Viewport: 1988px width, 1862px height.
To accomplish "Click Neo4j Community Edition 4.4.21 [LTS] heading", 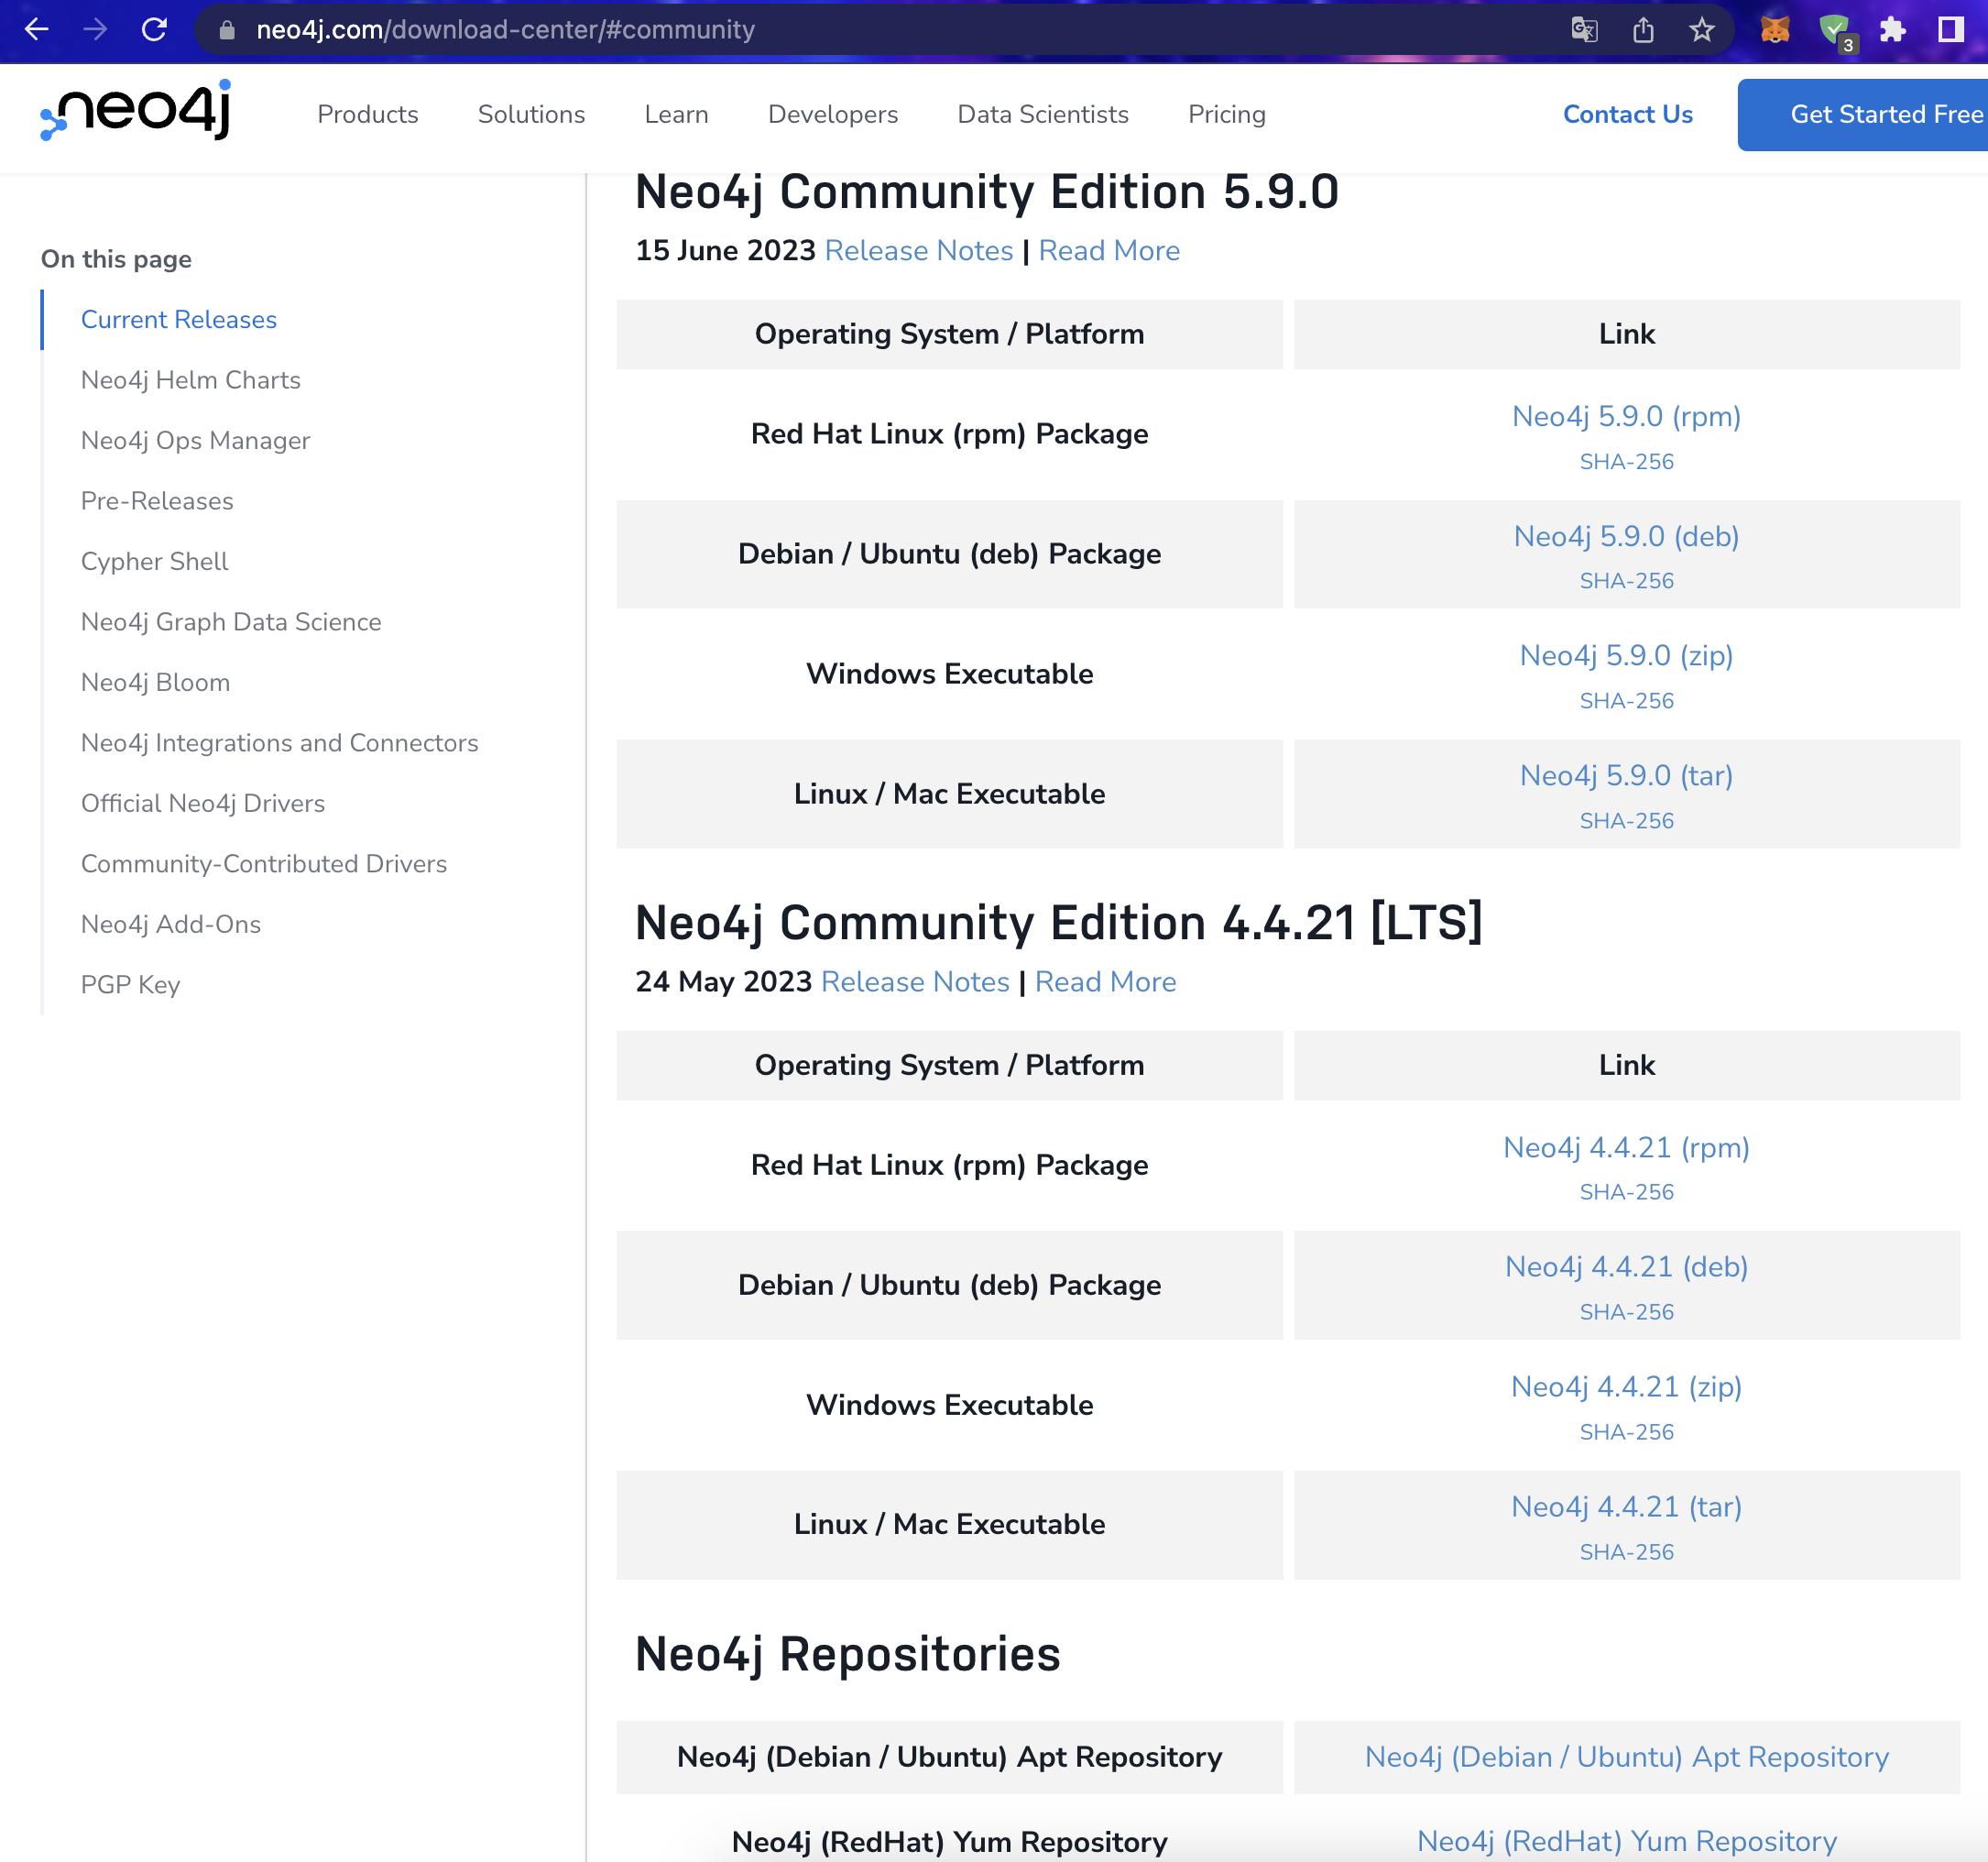I will [x=1058, y=923].
